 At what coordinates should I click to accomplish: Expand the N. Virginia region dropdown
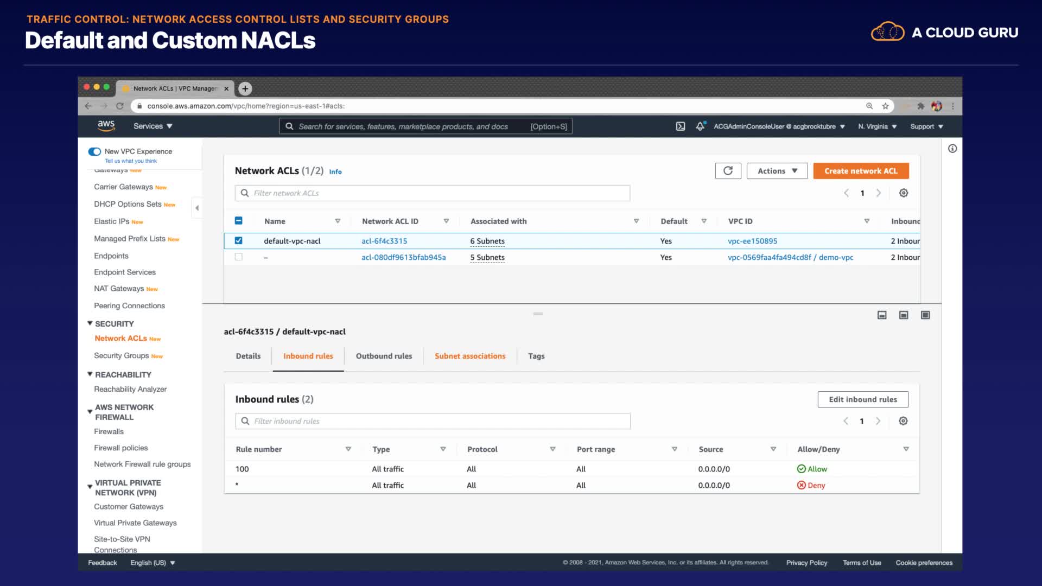coord(877,126)
